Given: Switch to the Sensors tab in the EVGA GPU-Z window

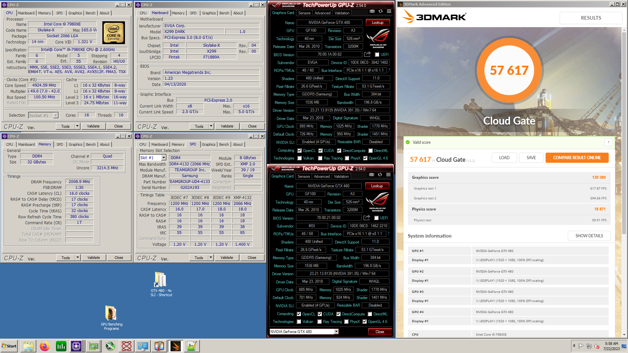Looking at the screenshot, I should (304, 13).
